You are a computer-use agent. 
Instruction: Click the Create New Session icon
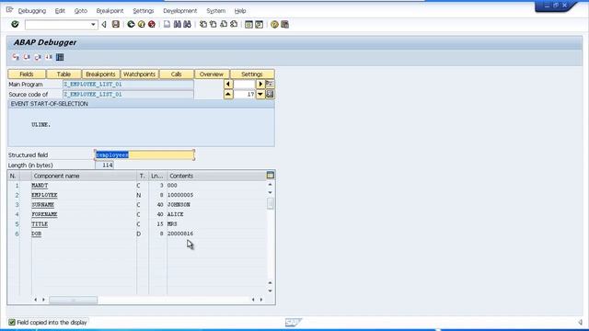(248, 25)
